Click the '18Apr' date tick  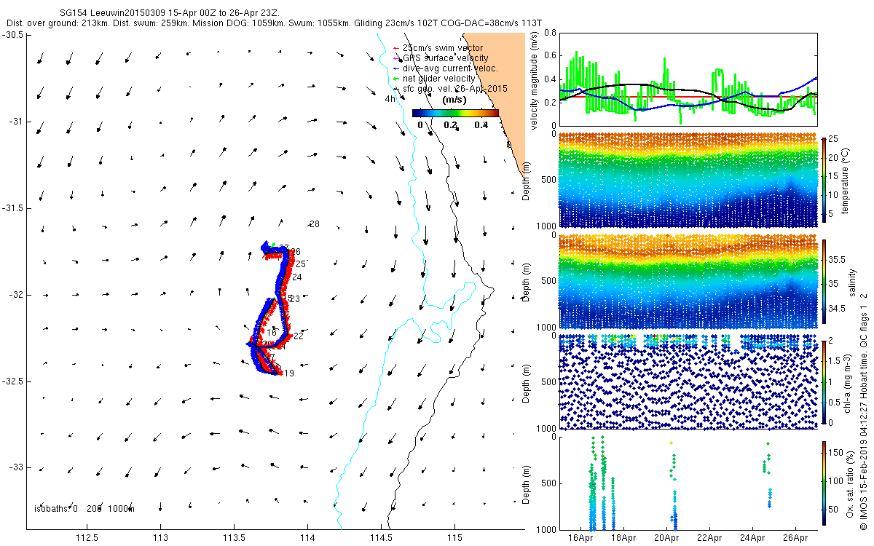623,538
